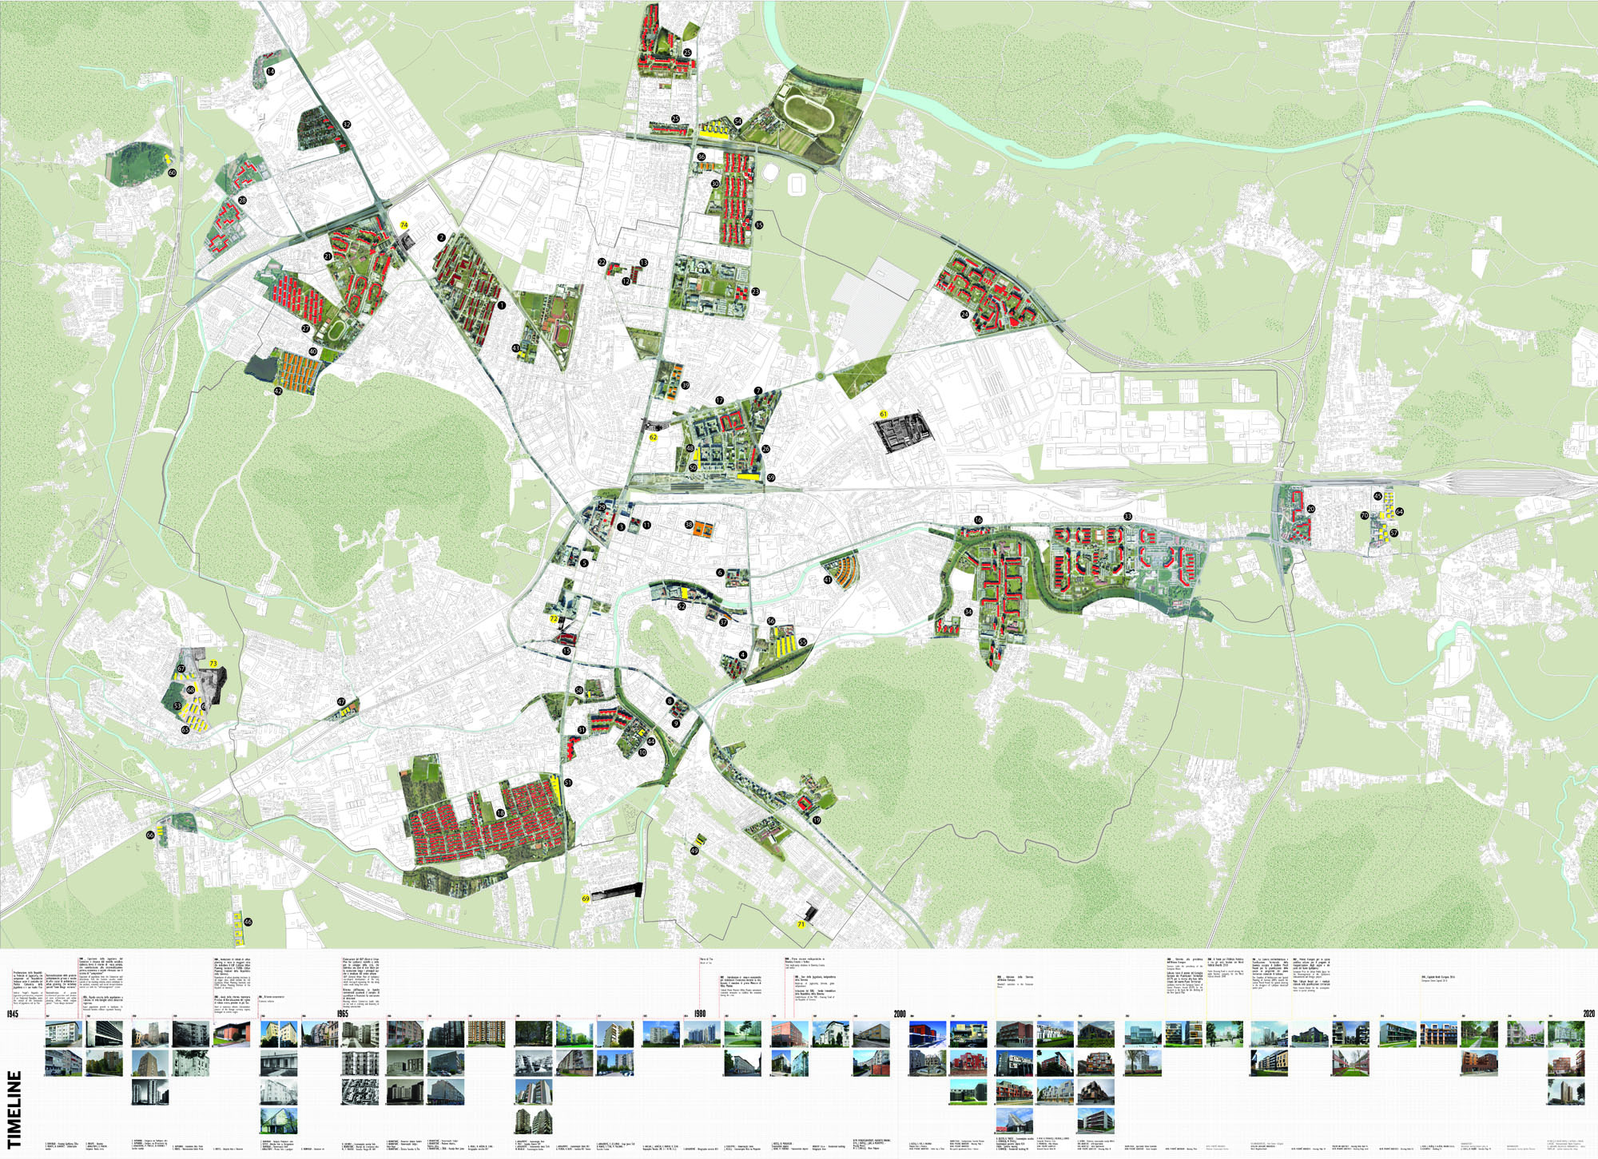Click the 1945 year label on timeline

point(13,1014)
